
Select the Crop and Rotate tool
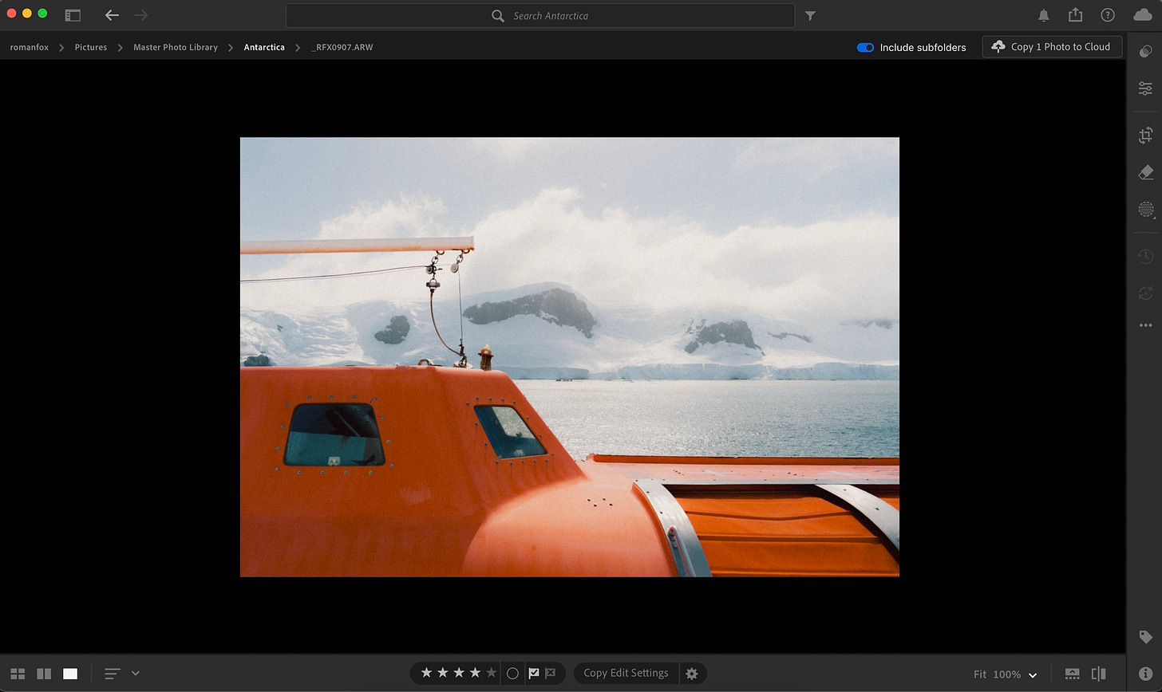click(x=1145, y=136)
